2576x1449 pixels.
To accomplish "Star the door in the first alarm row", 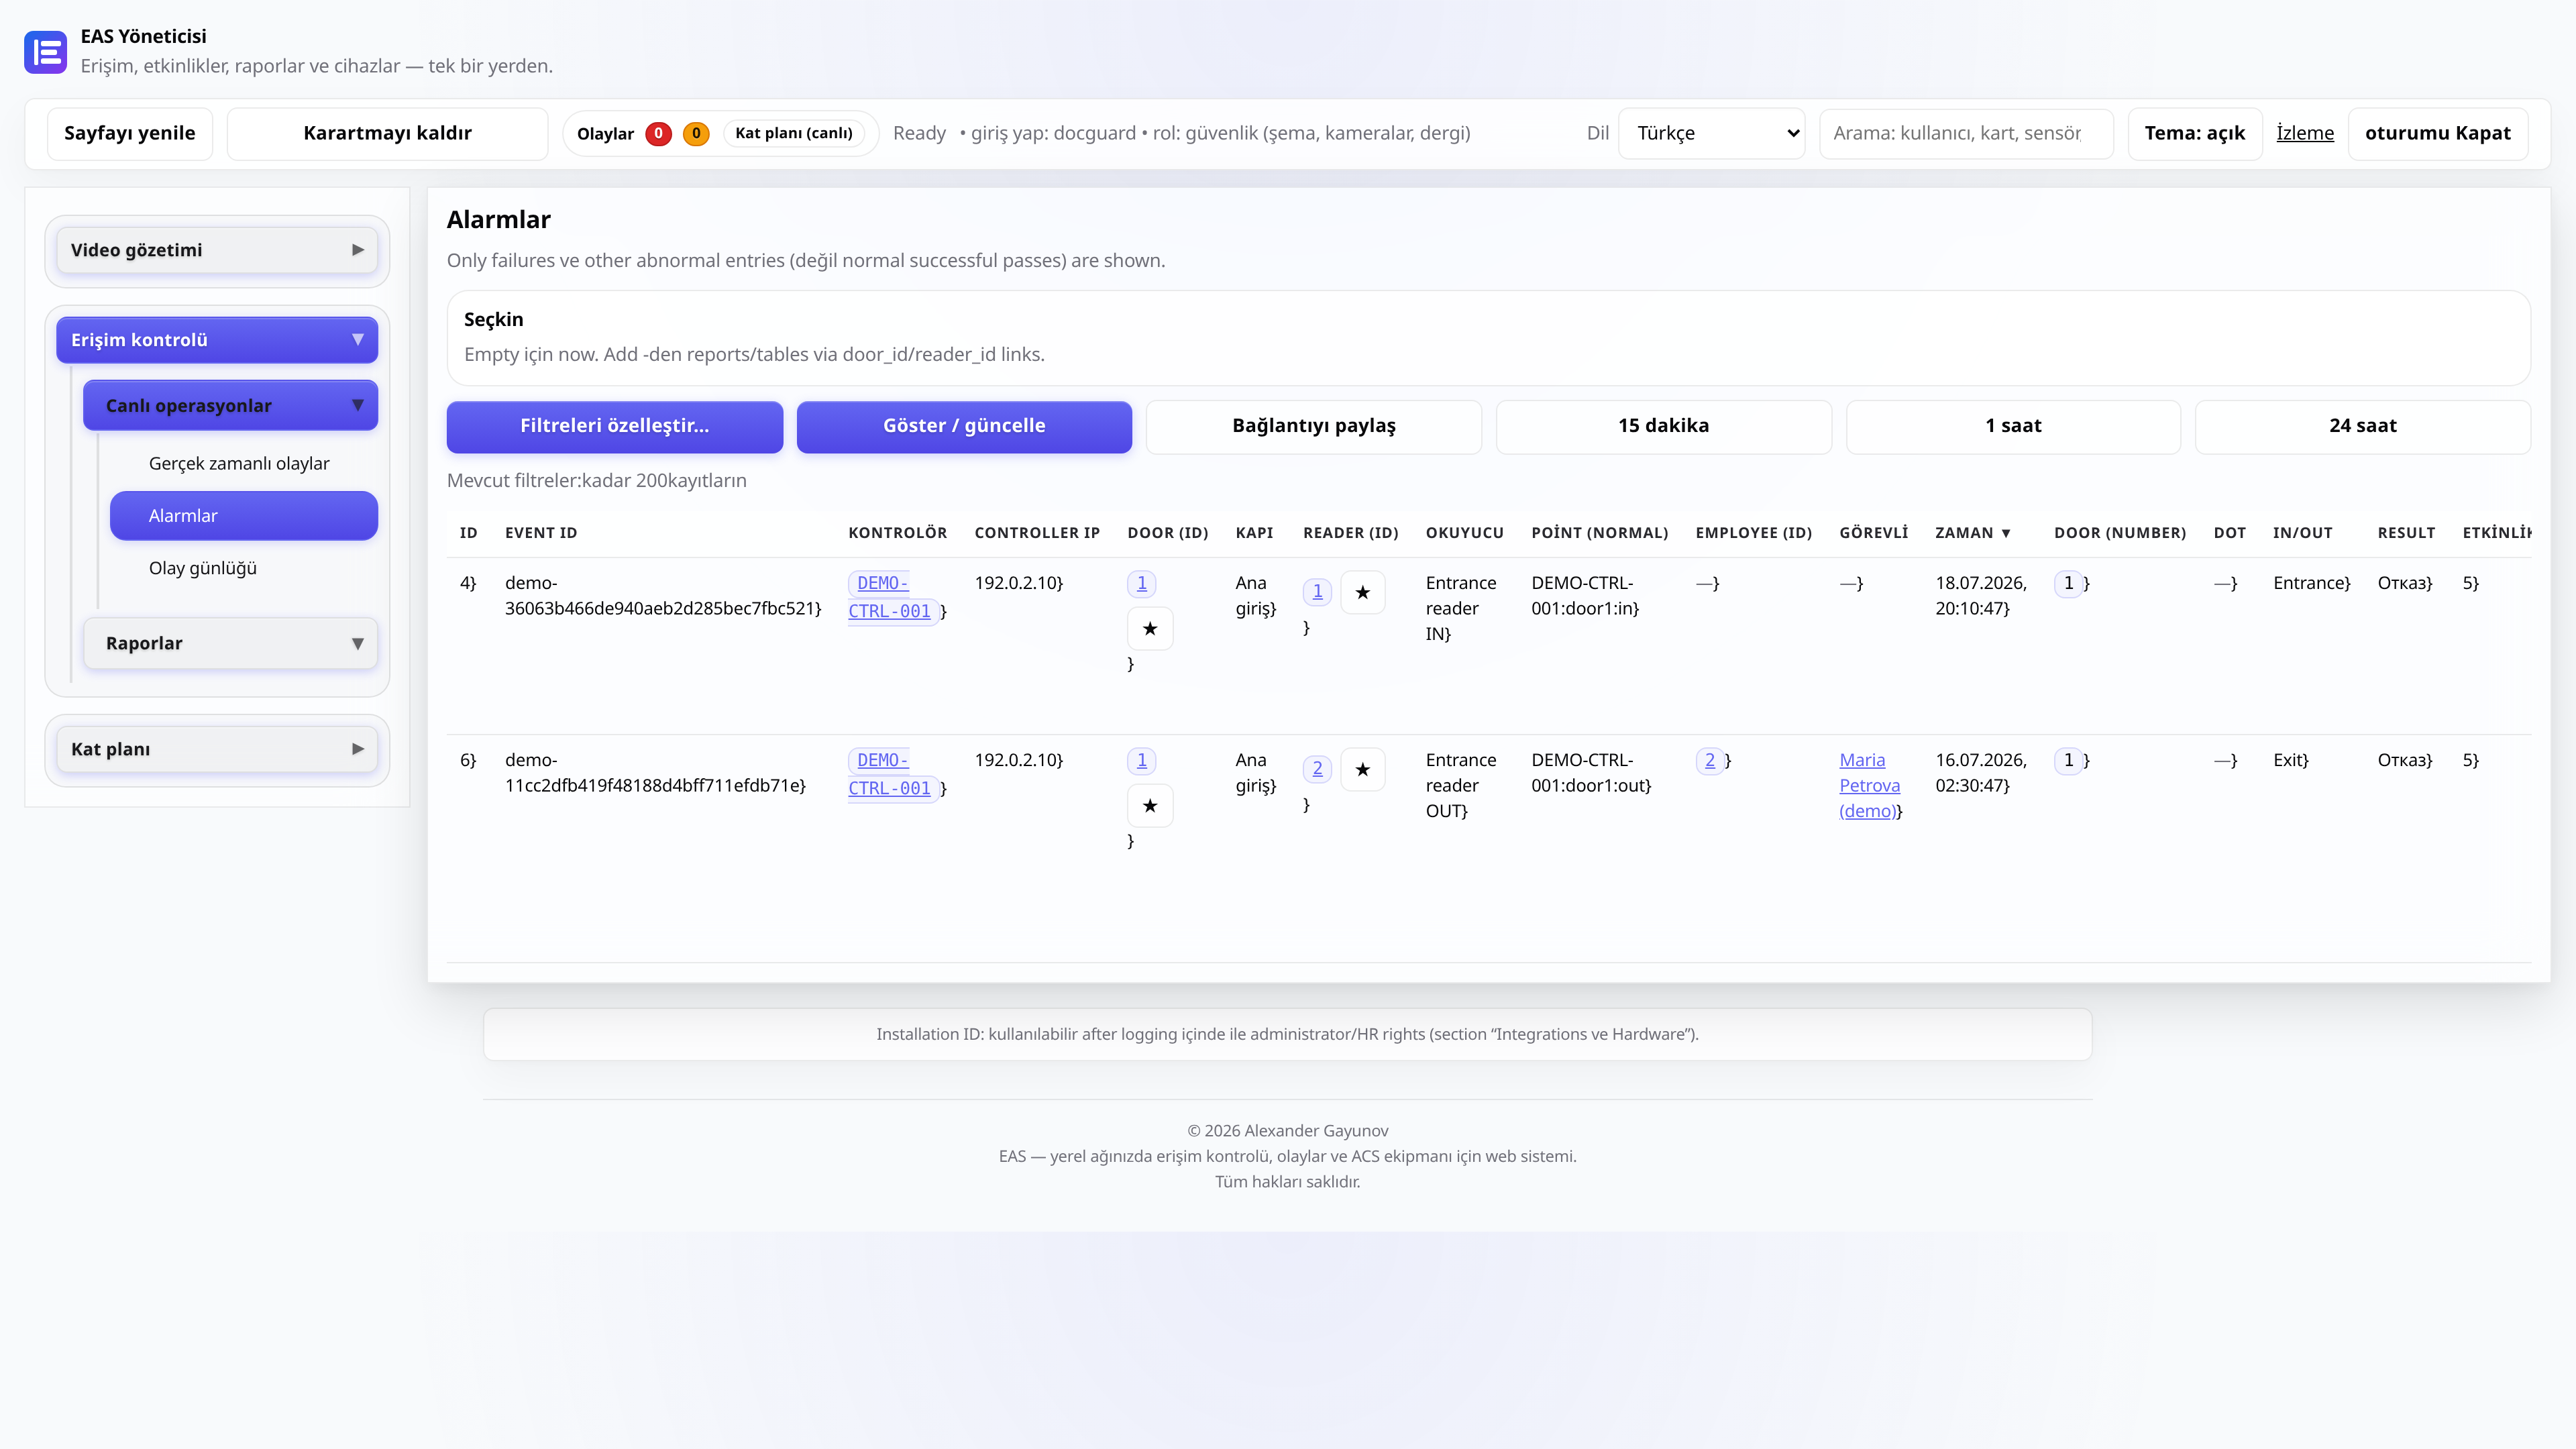I will point(1150,629).
